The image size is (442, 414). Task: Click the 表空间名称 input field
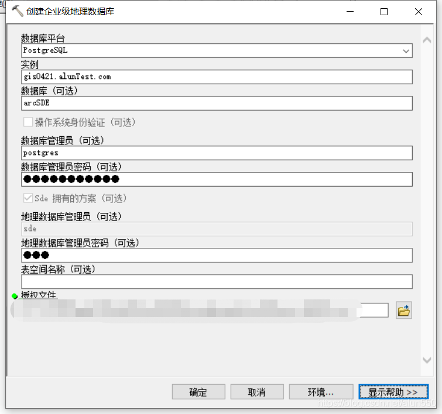(x=217, y=282)
